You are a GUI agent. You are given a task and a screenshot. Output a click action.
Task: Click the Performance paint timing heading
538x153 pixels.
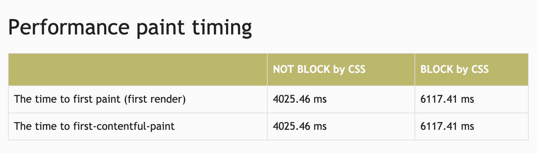(x=130, y=27)
